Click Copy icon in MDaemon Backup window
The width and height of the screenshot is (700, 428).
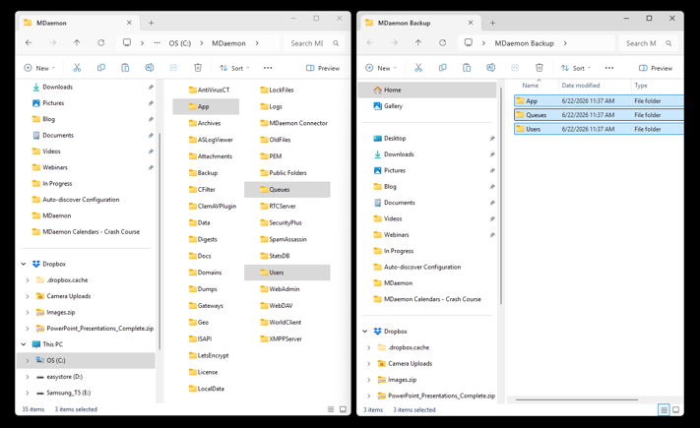tap(442, 68)
